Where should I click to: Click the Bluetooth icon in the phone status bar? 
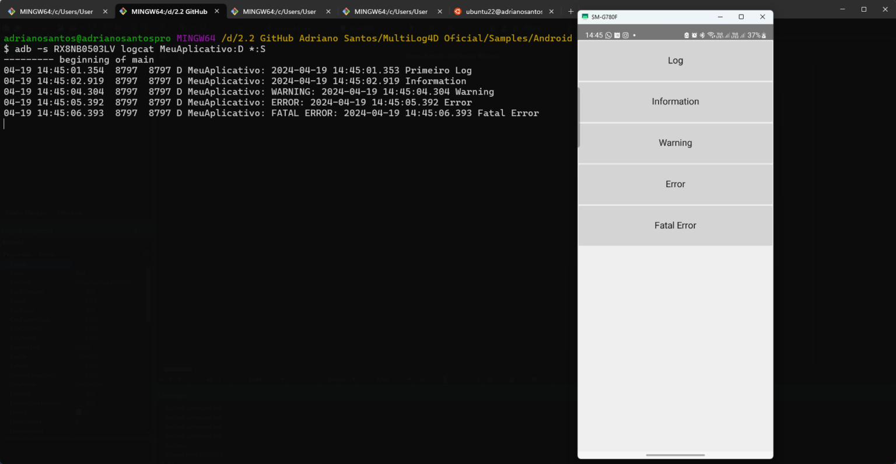pyautogui.click(x=702, y=35)
